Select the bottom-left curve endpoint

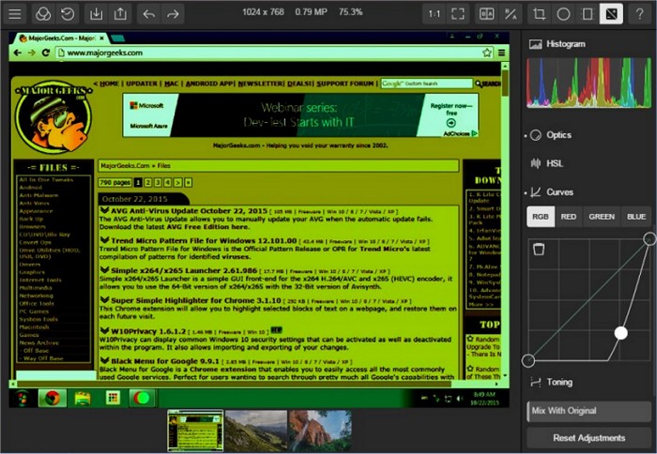[527, 360]
